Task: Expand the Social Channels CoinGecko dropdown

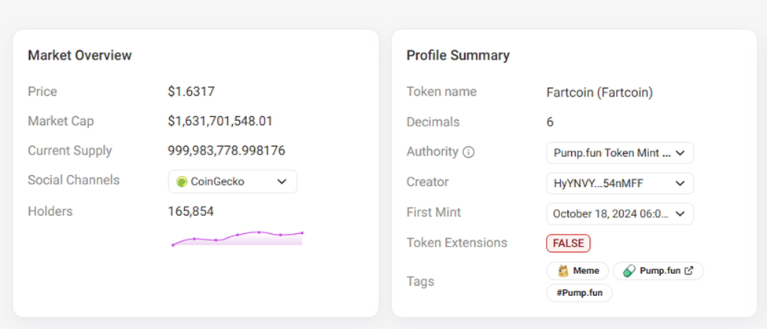Action: click(233, 181)
